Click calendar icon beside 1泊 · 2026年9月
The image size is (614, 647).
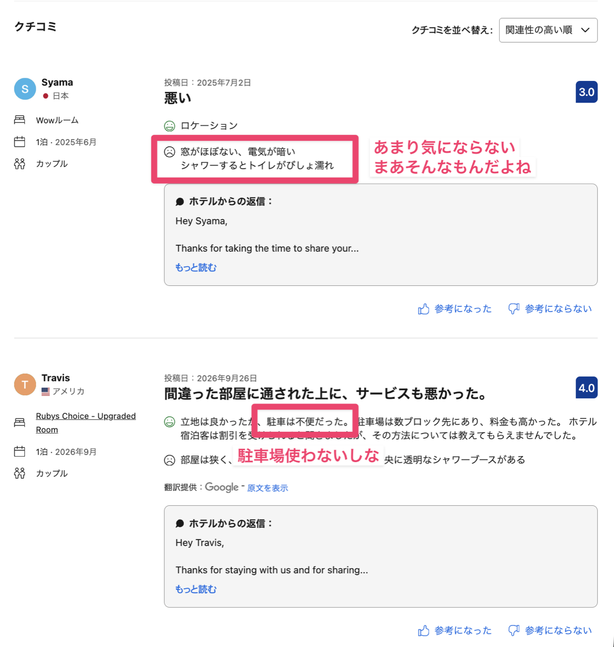(x=20, y=451)
